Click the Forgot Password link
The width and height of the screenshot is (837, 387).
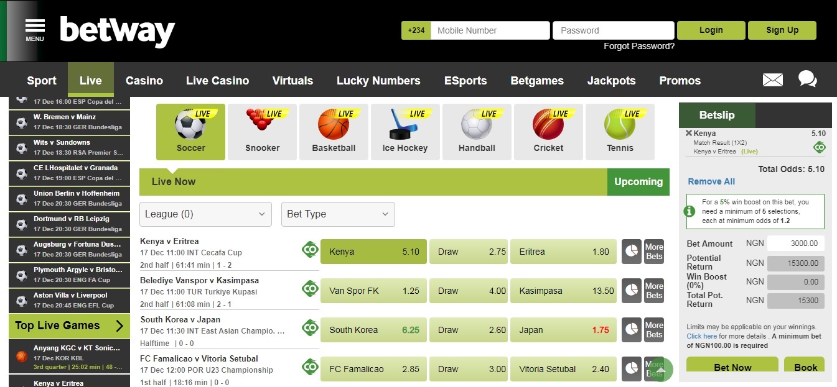pos(638,46)
